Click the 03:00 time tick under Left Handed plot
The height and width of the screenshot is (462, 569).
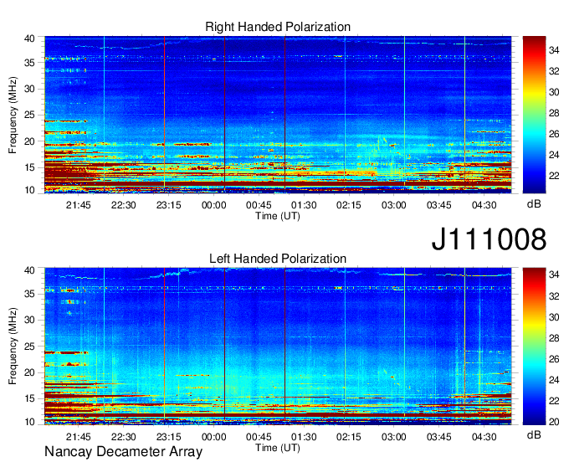(394, 437)
